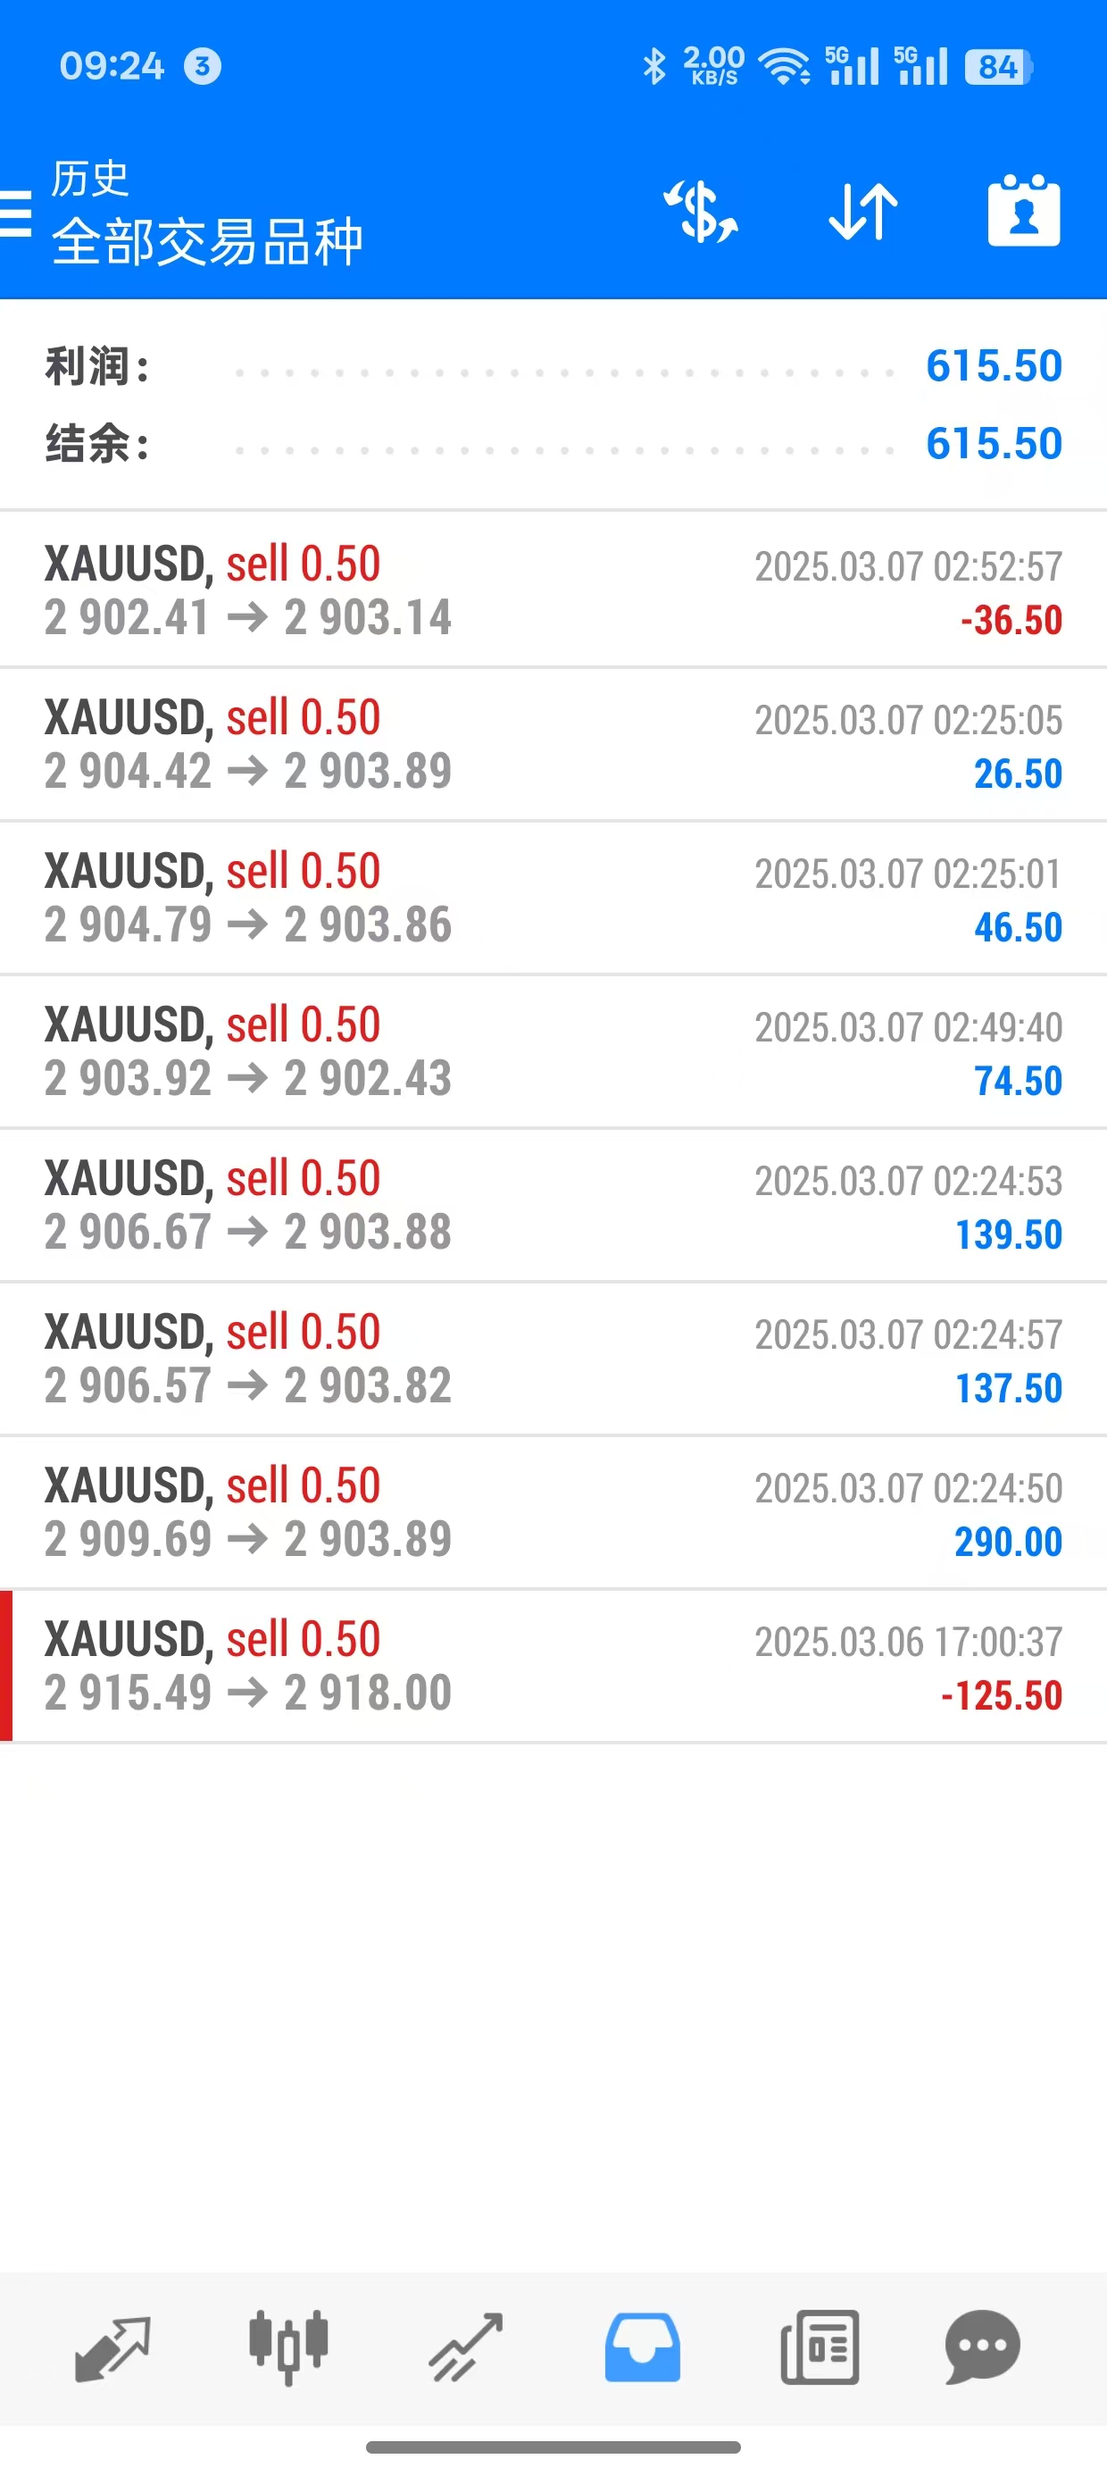
Task: Tap the sort arrows icon
Action: (x=863, y=212)
